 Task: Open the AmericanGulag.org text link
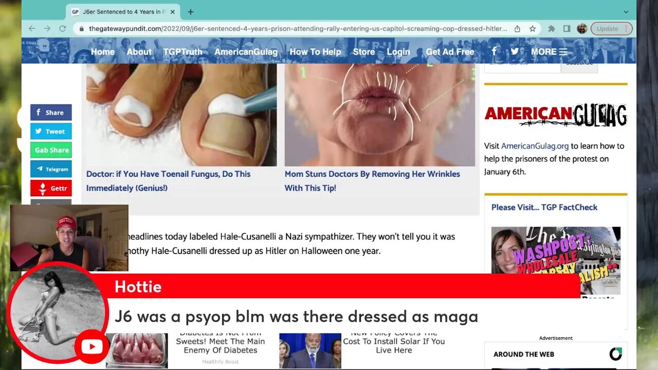pos(535,146)
